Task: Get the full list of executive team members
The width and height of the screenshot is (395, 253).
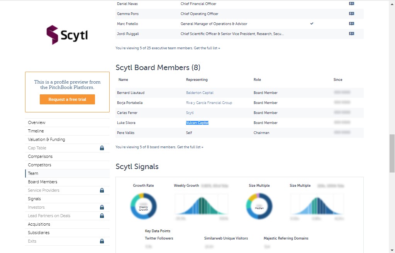Action: (x=207, y=48)
